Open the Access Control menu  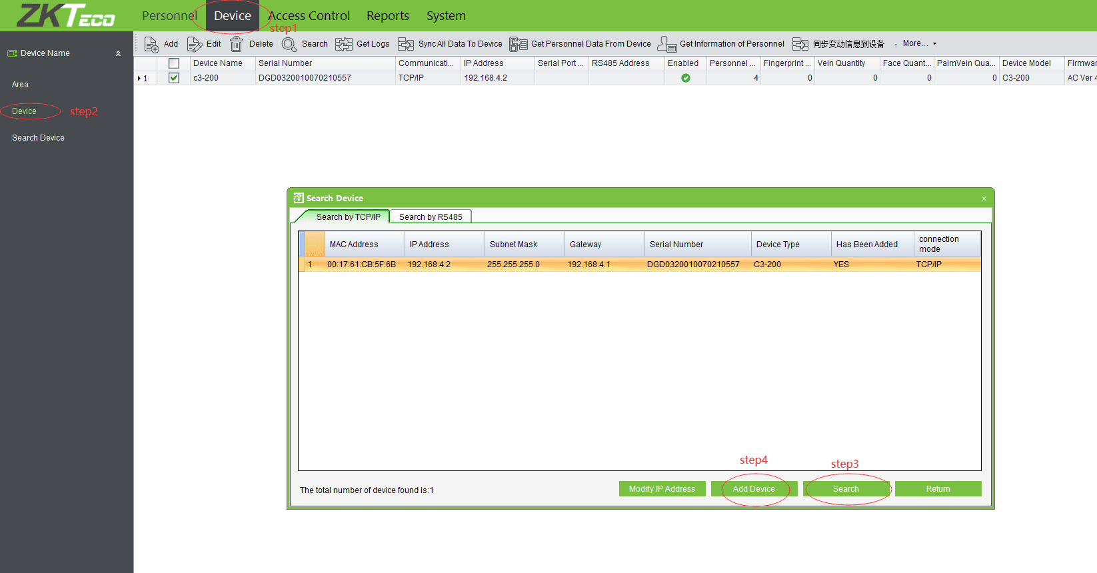pyautogui.click(x=309, y=15)
